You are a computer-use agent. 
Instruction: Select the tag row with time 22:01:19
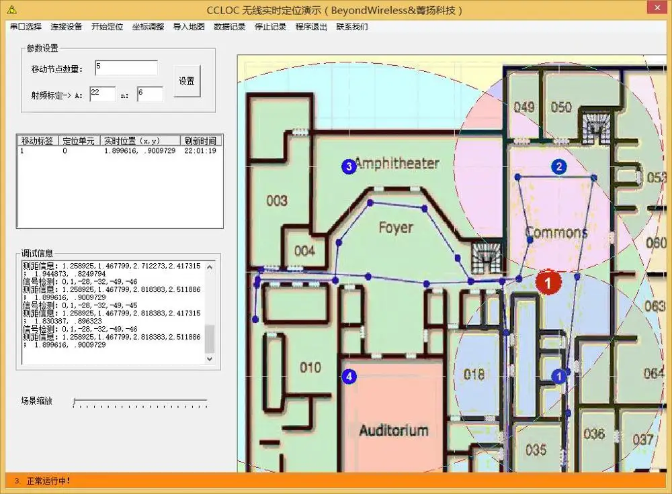click(x=120, y=150)
